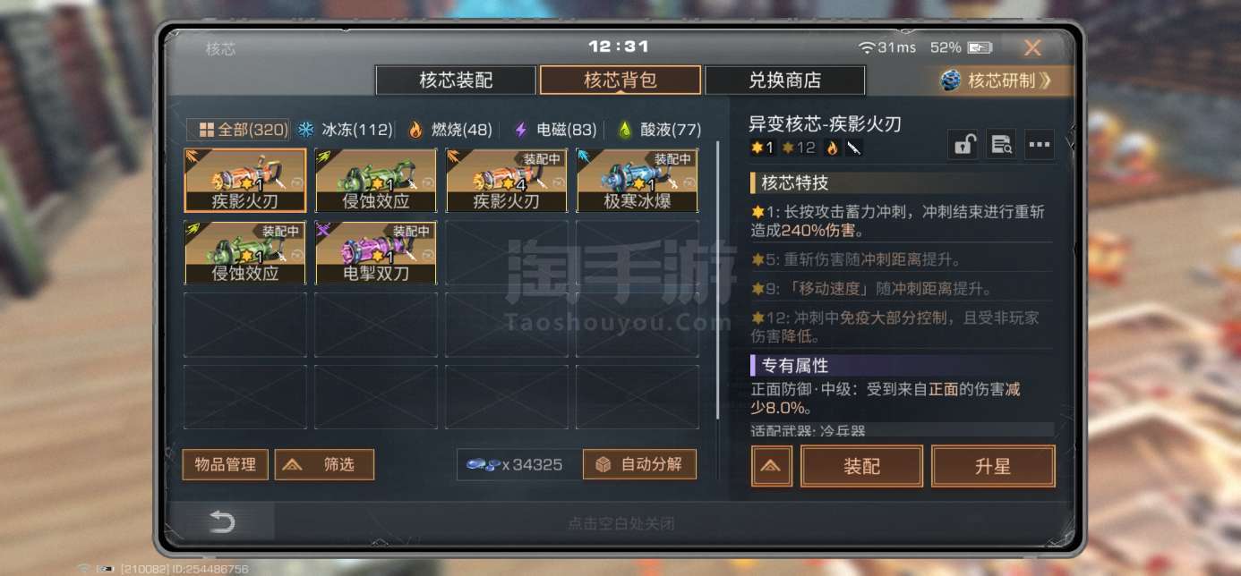Filter cores by 冰冻 snowflake icon
Screen dimensions: 1241x576
click(x=306, y=130)
